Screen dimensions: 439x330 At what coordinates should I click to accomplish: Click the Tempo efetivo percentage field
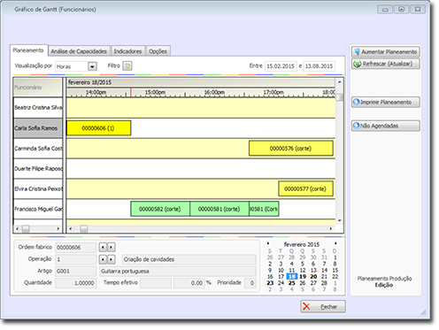pyautogui.click(x=189, y=283)
